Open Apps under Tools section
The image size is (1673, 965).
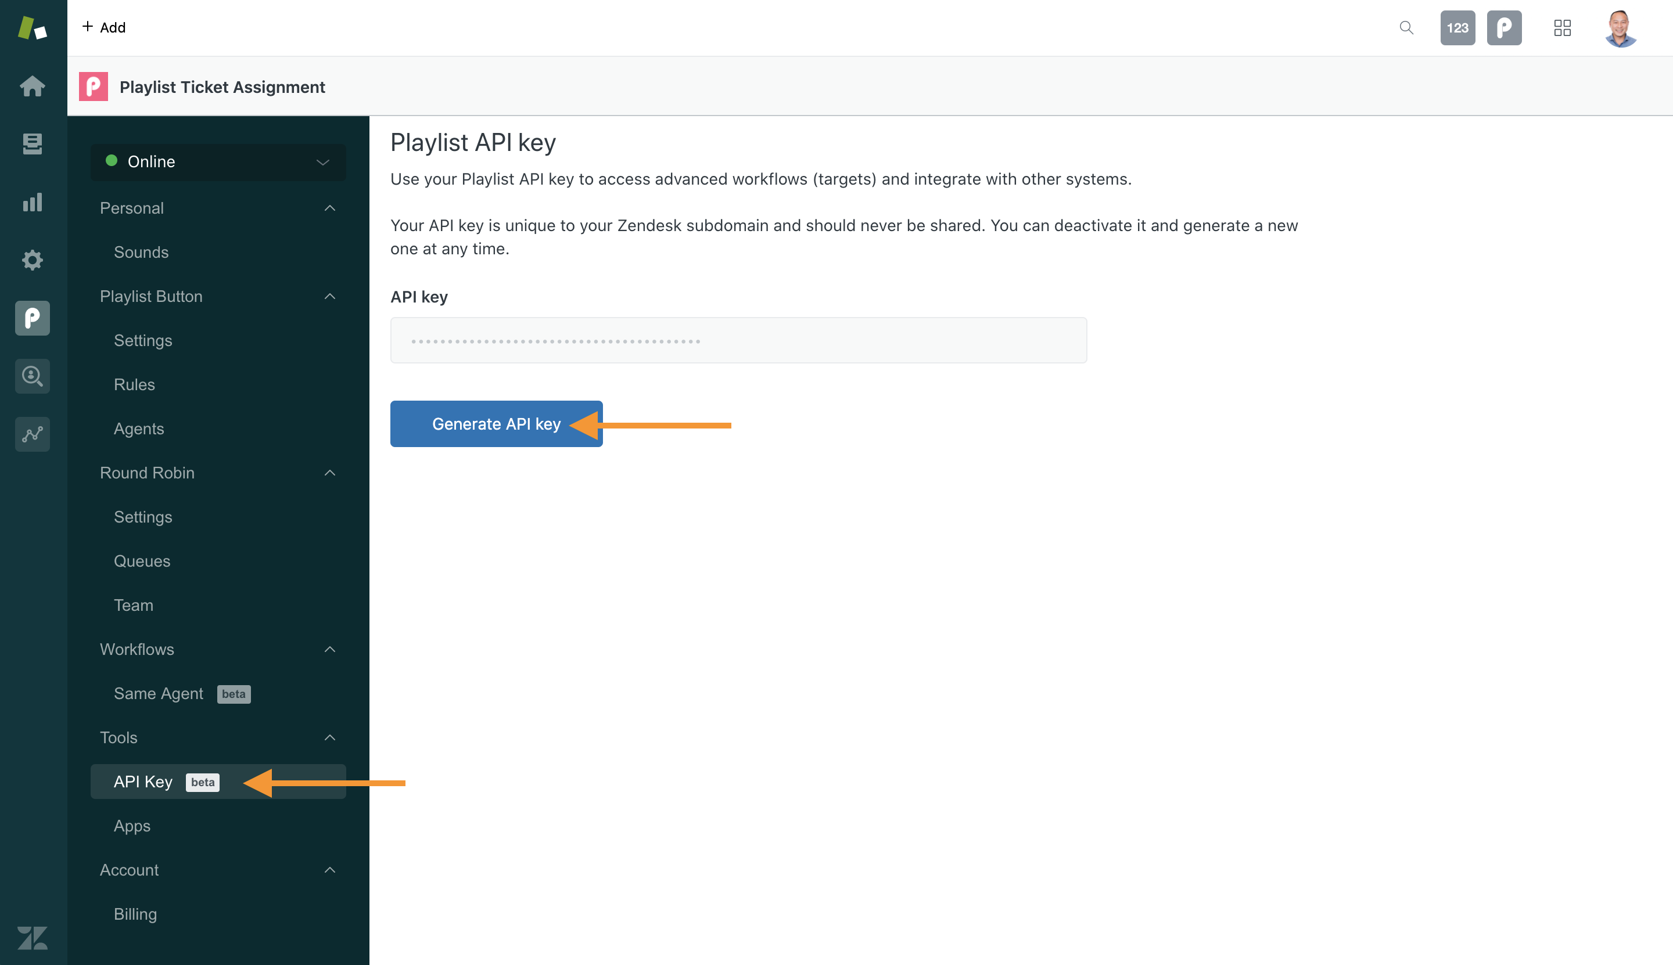pyautogui.click(x=132, y=825)
